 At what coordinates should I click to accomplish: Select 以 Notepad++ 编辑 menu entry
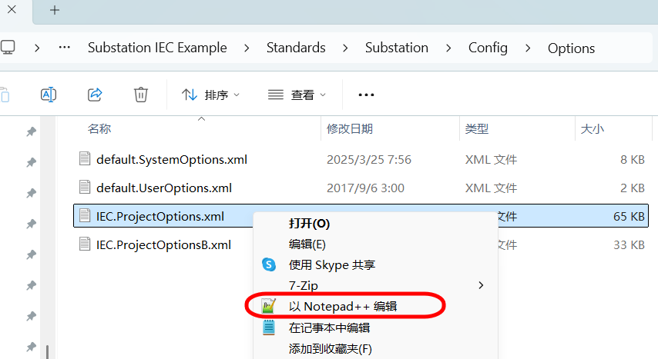tap(343, 306)
